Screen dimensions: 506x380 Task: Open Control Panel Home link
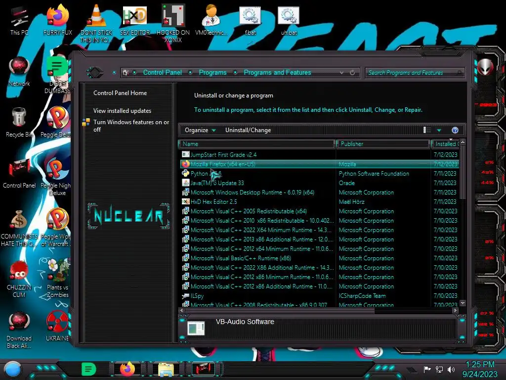pos(120,93)
